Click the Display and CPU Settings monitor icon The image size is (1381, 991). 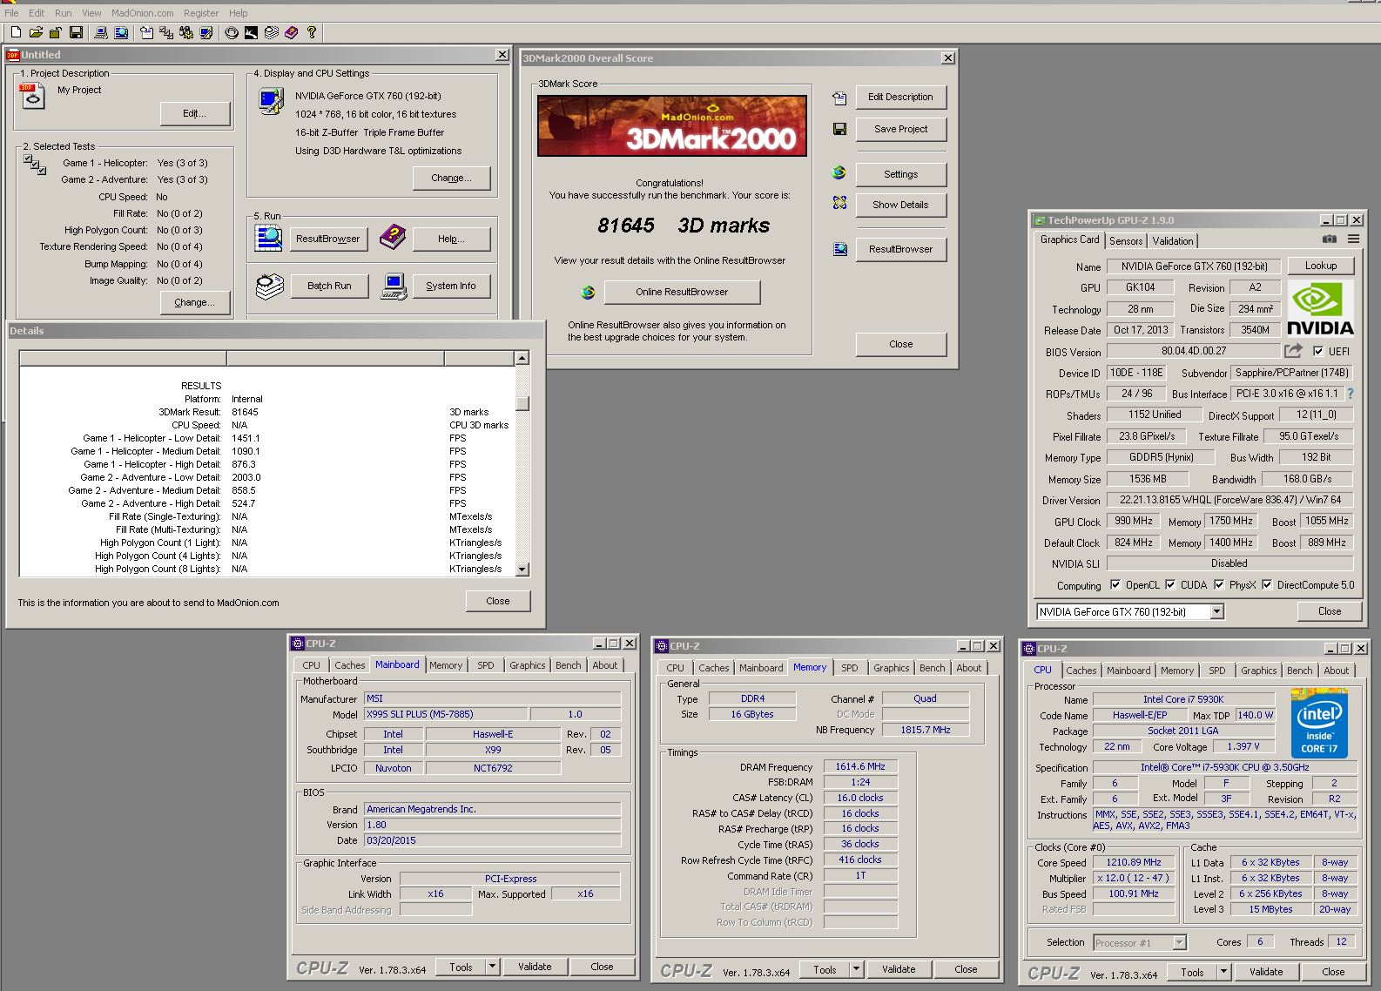pos(271,102)
